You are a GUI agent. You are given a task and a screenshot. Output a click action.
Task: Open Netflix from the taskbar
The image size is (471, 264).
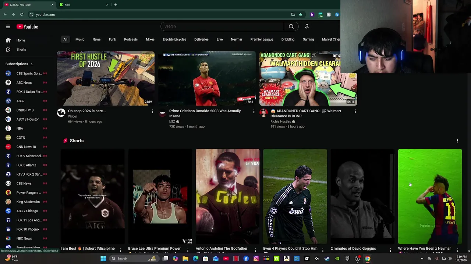[x=236, y=258]
